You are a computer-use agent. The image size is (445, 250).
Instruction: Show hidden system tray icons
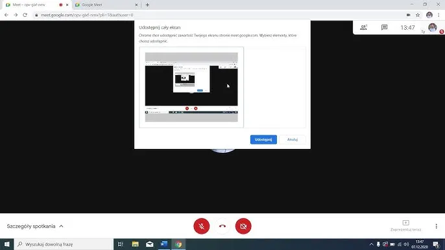click(371, 244)
